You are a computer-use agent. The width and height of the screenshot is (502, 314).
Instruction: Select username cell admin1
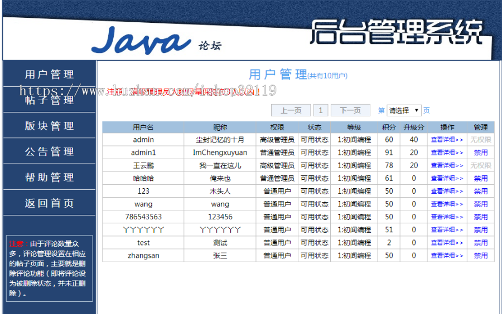(x=143, y=153)
